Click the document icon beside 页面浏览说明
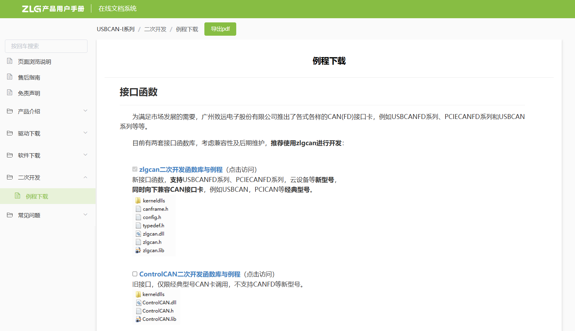The width and height of the screenshot is (575, 331). click(10, 61)
